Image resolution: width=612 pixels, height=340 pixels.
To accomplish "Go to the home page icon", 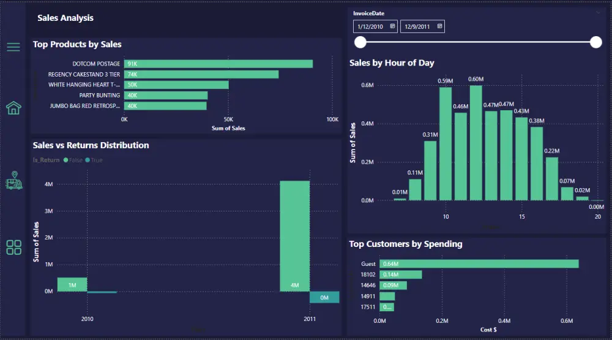I will [13, 108].
